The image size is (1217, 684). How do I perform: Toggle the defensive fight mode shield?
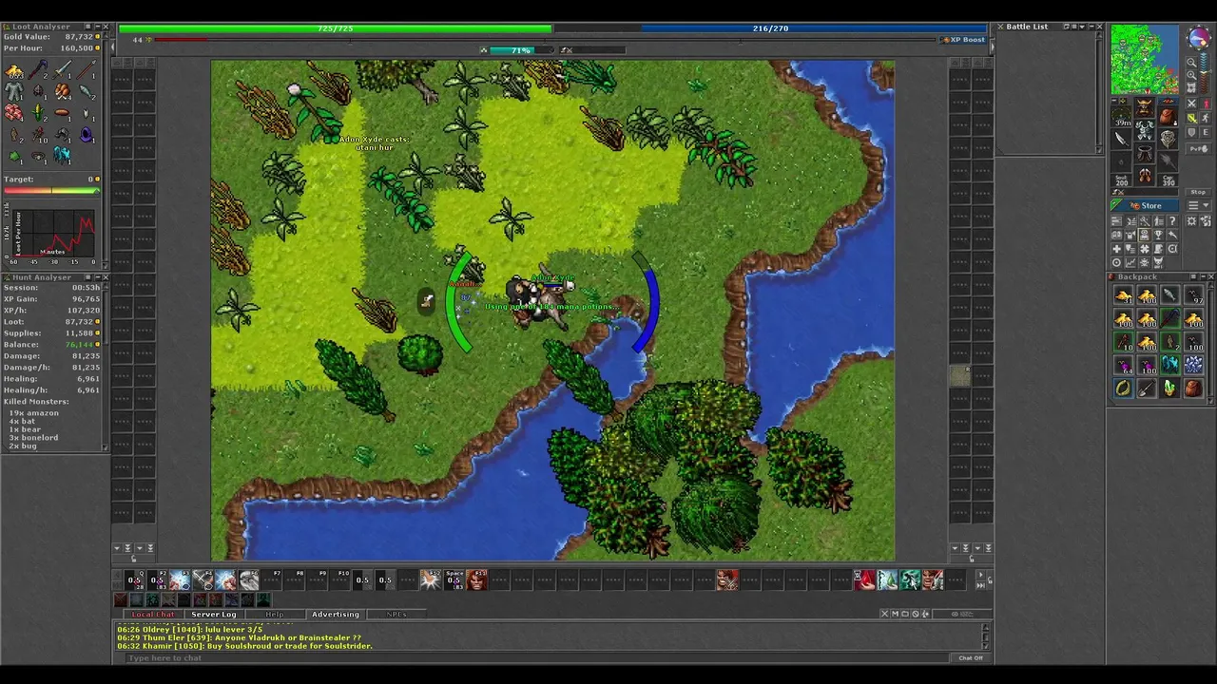(1191, 132)
